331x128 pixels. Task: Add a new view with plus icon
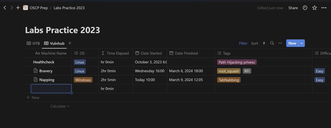(x=70, y=43)
